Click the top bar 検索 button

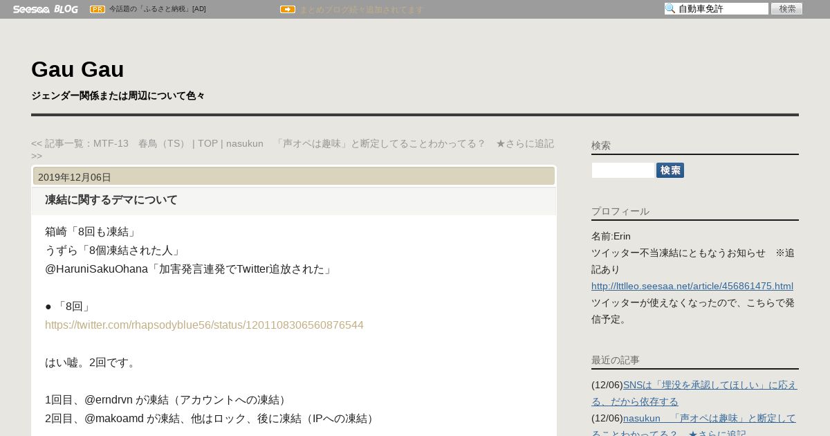[787, 9]
